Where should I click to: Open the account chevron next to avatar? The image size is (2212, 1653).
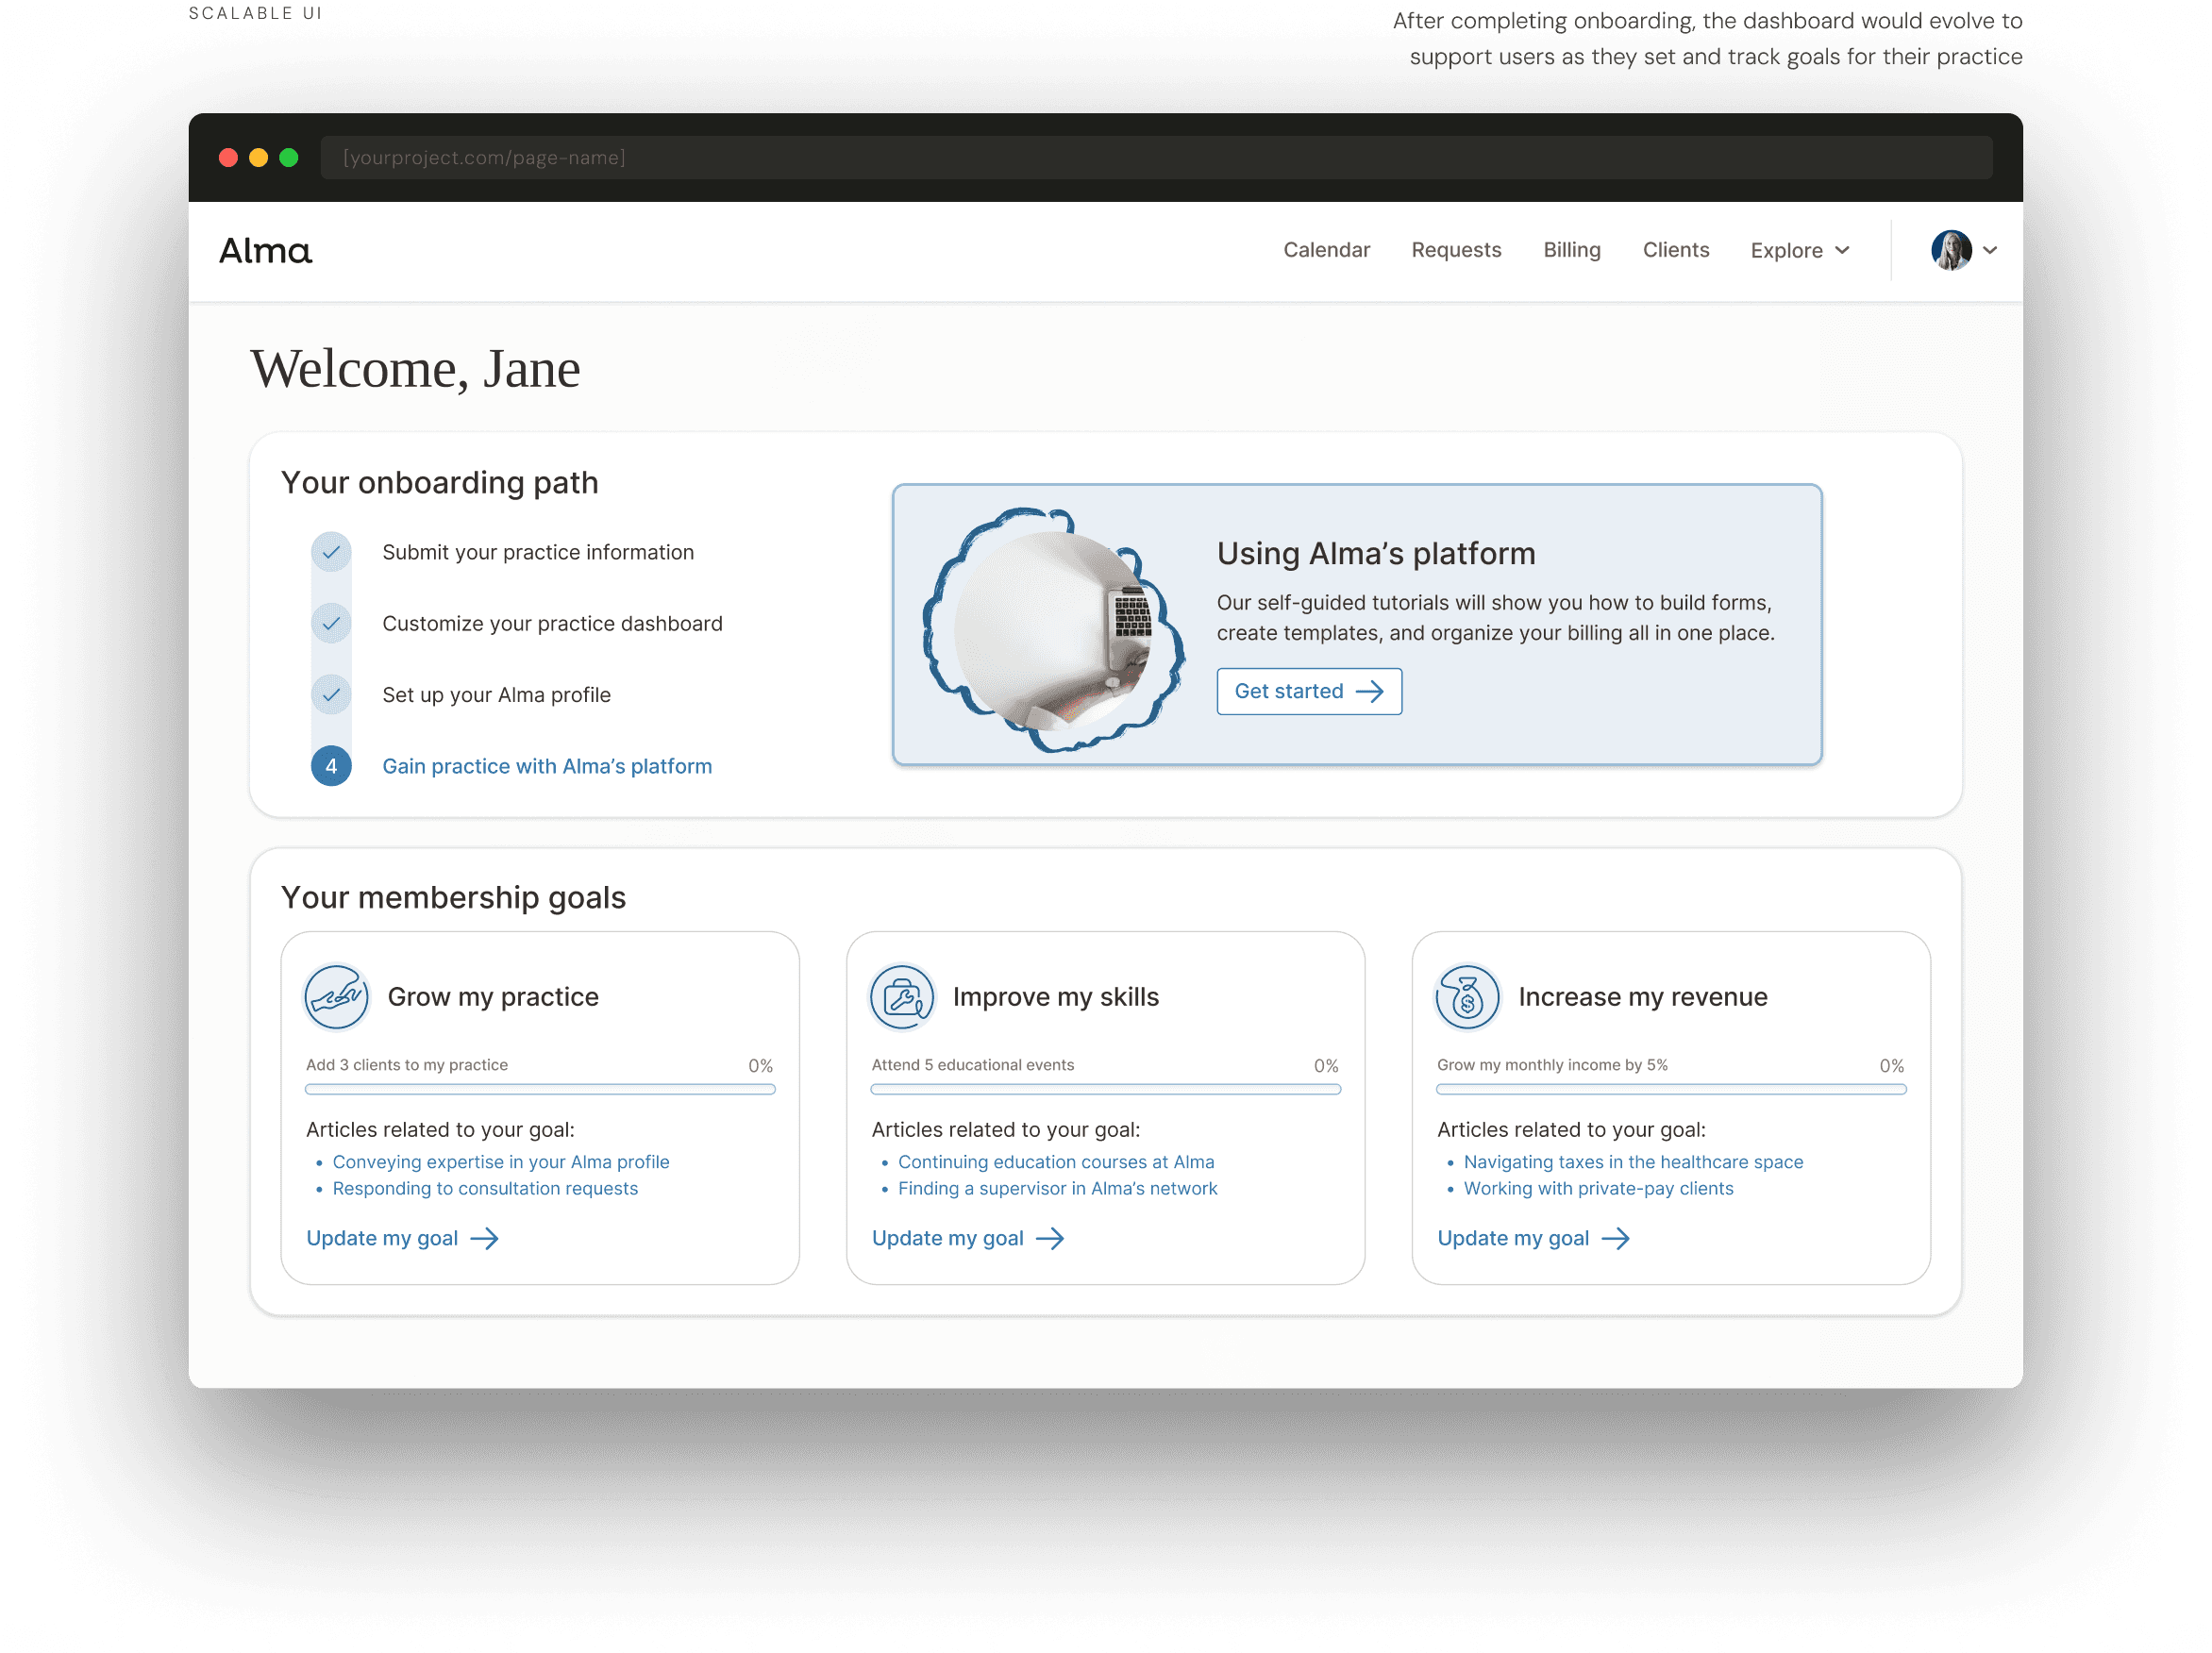[1990, 251]
